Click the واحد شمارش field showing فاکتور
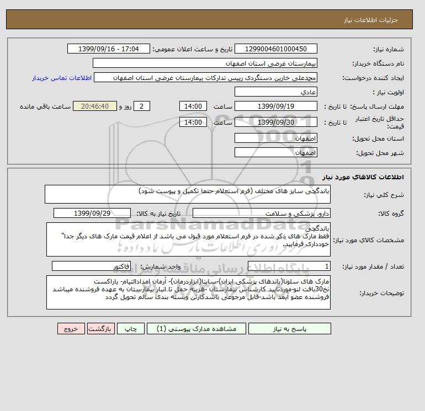425x411 pixels. point(91,266)
